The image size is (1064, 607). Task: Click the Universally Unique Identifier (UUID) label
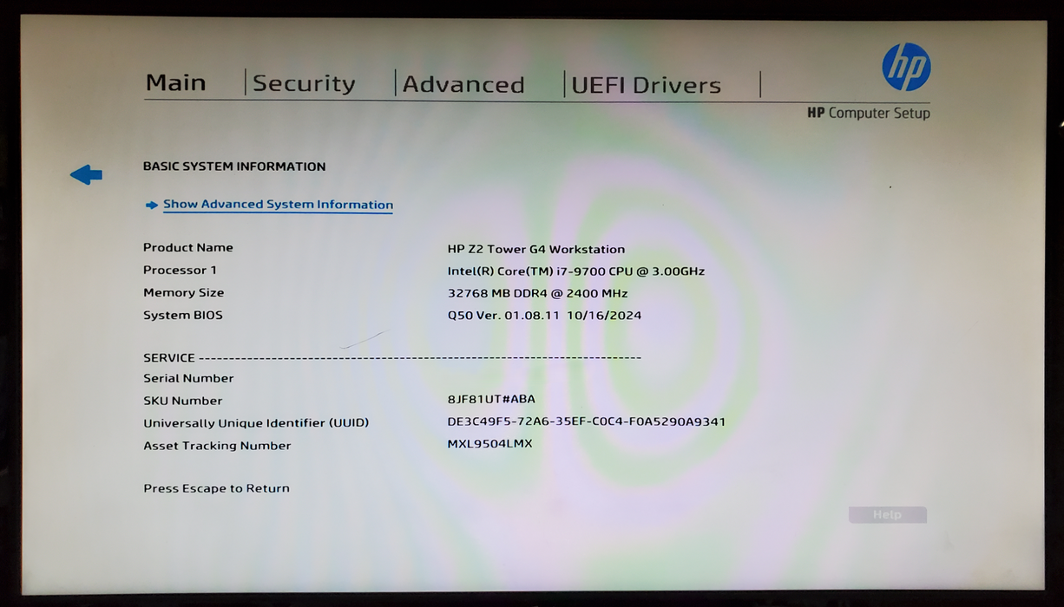click(x=256, y=423)
